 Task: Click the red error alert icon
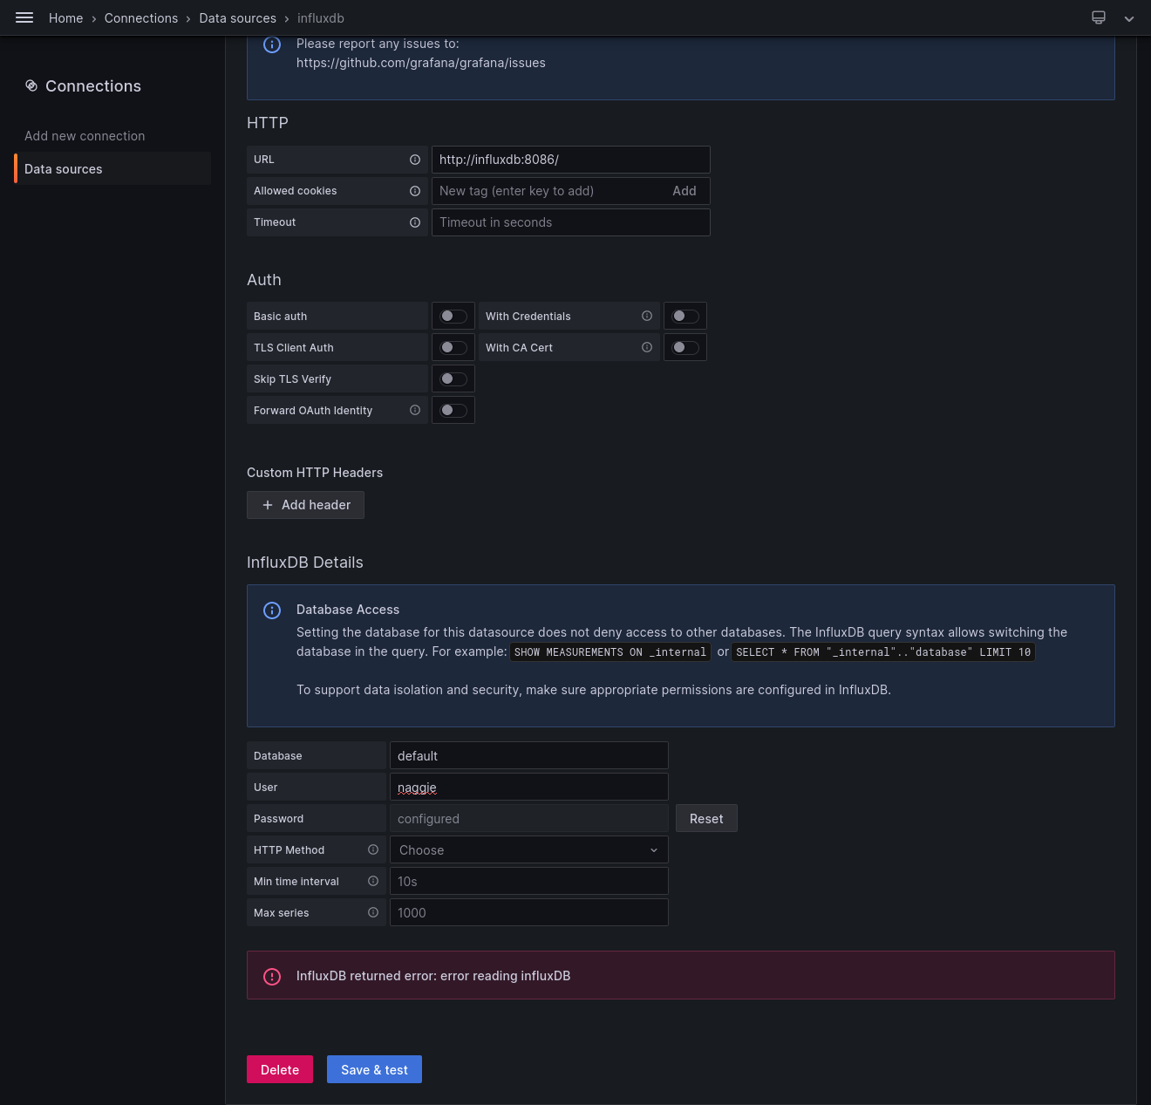coord(272,977)
